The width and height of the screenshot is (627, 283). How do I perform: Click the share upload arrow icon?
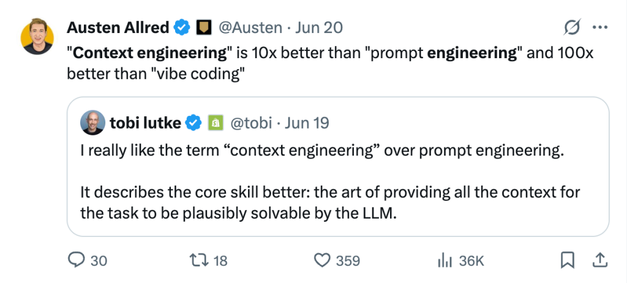[x=598, y=260]
